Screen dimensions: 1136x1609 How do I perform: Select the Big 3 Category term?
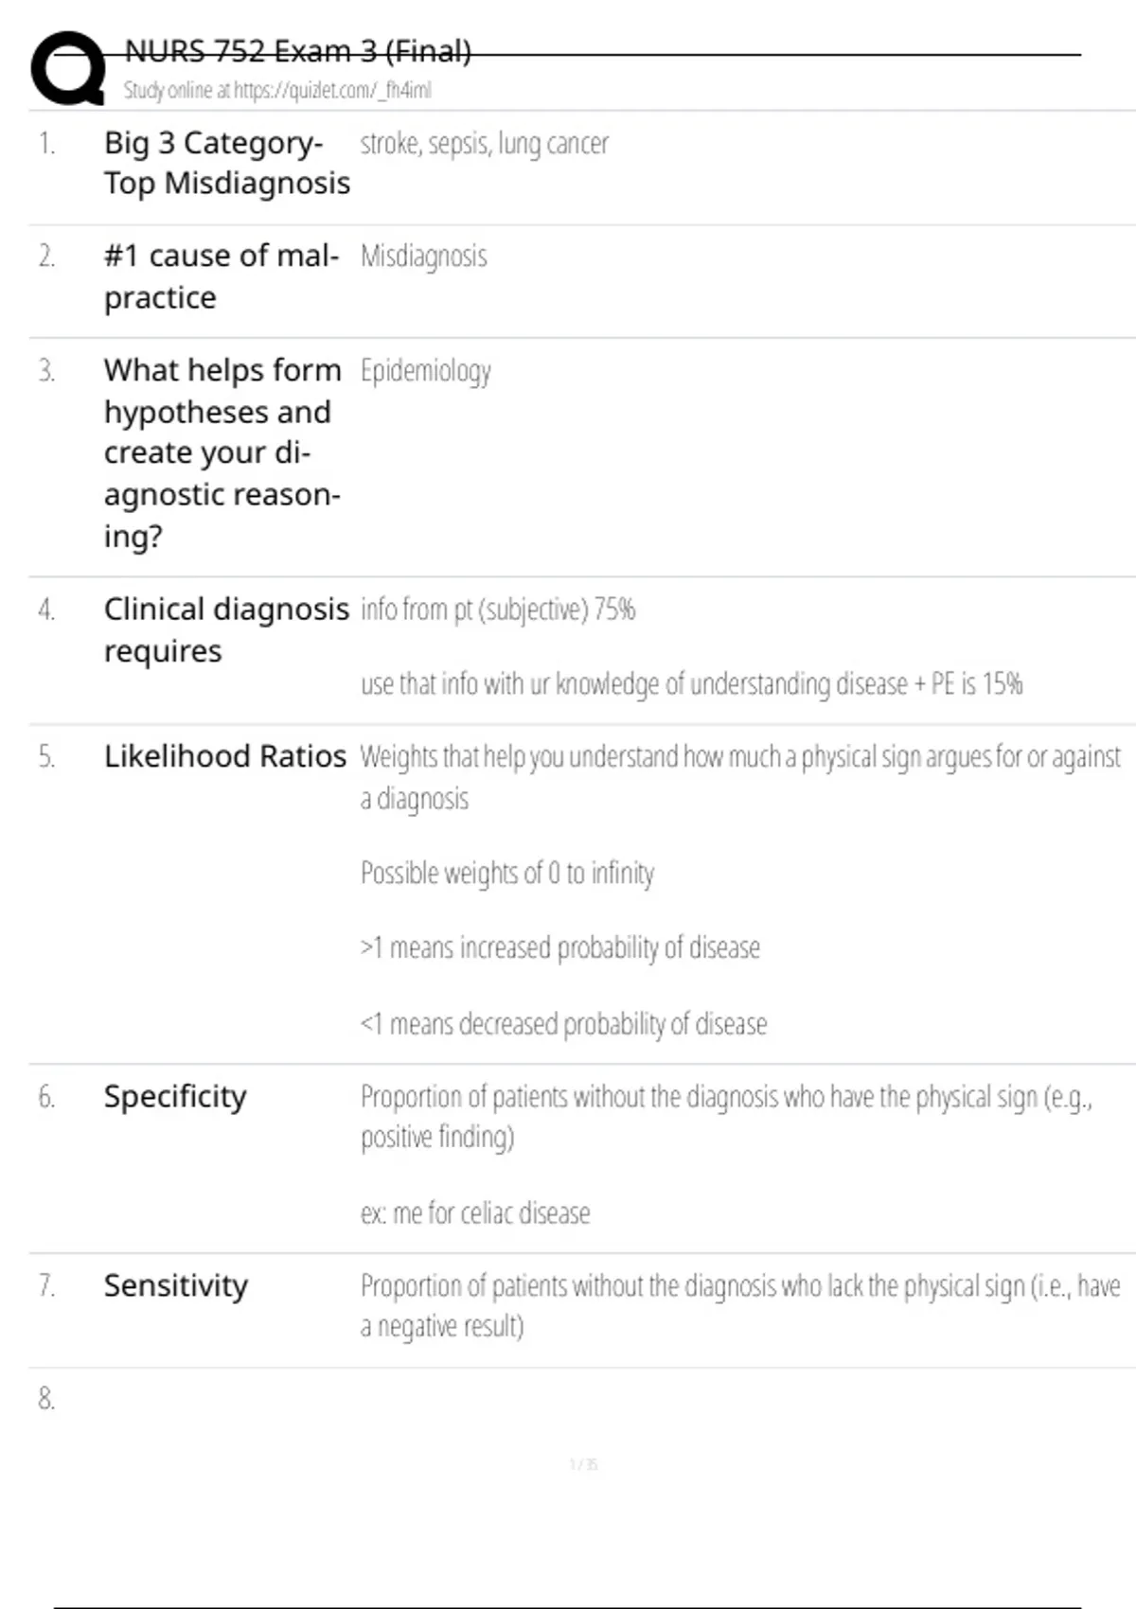click(x=226, y=163)
